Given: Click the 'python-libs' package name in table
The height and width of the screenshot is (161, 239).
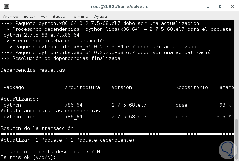Looking at the screenshot, I should pos(19,117).
